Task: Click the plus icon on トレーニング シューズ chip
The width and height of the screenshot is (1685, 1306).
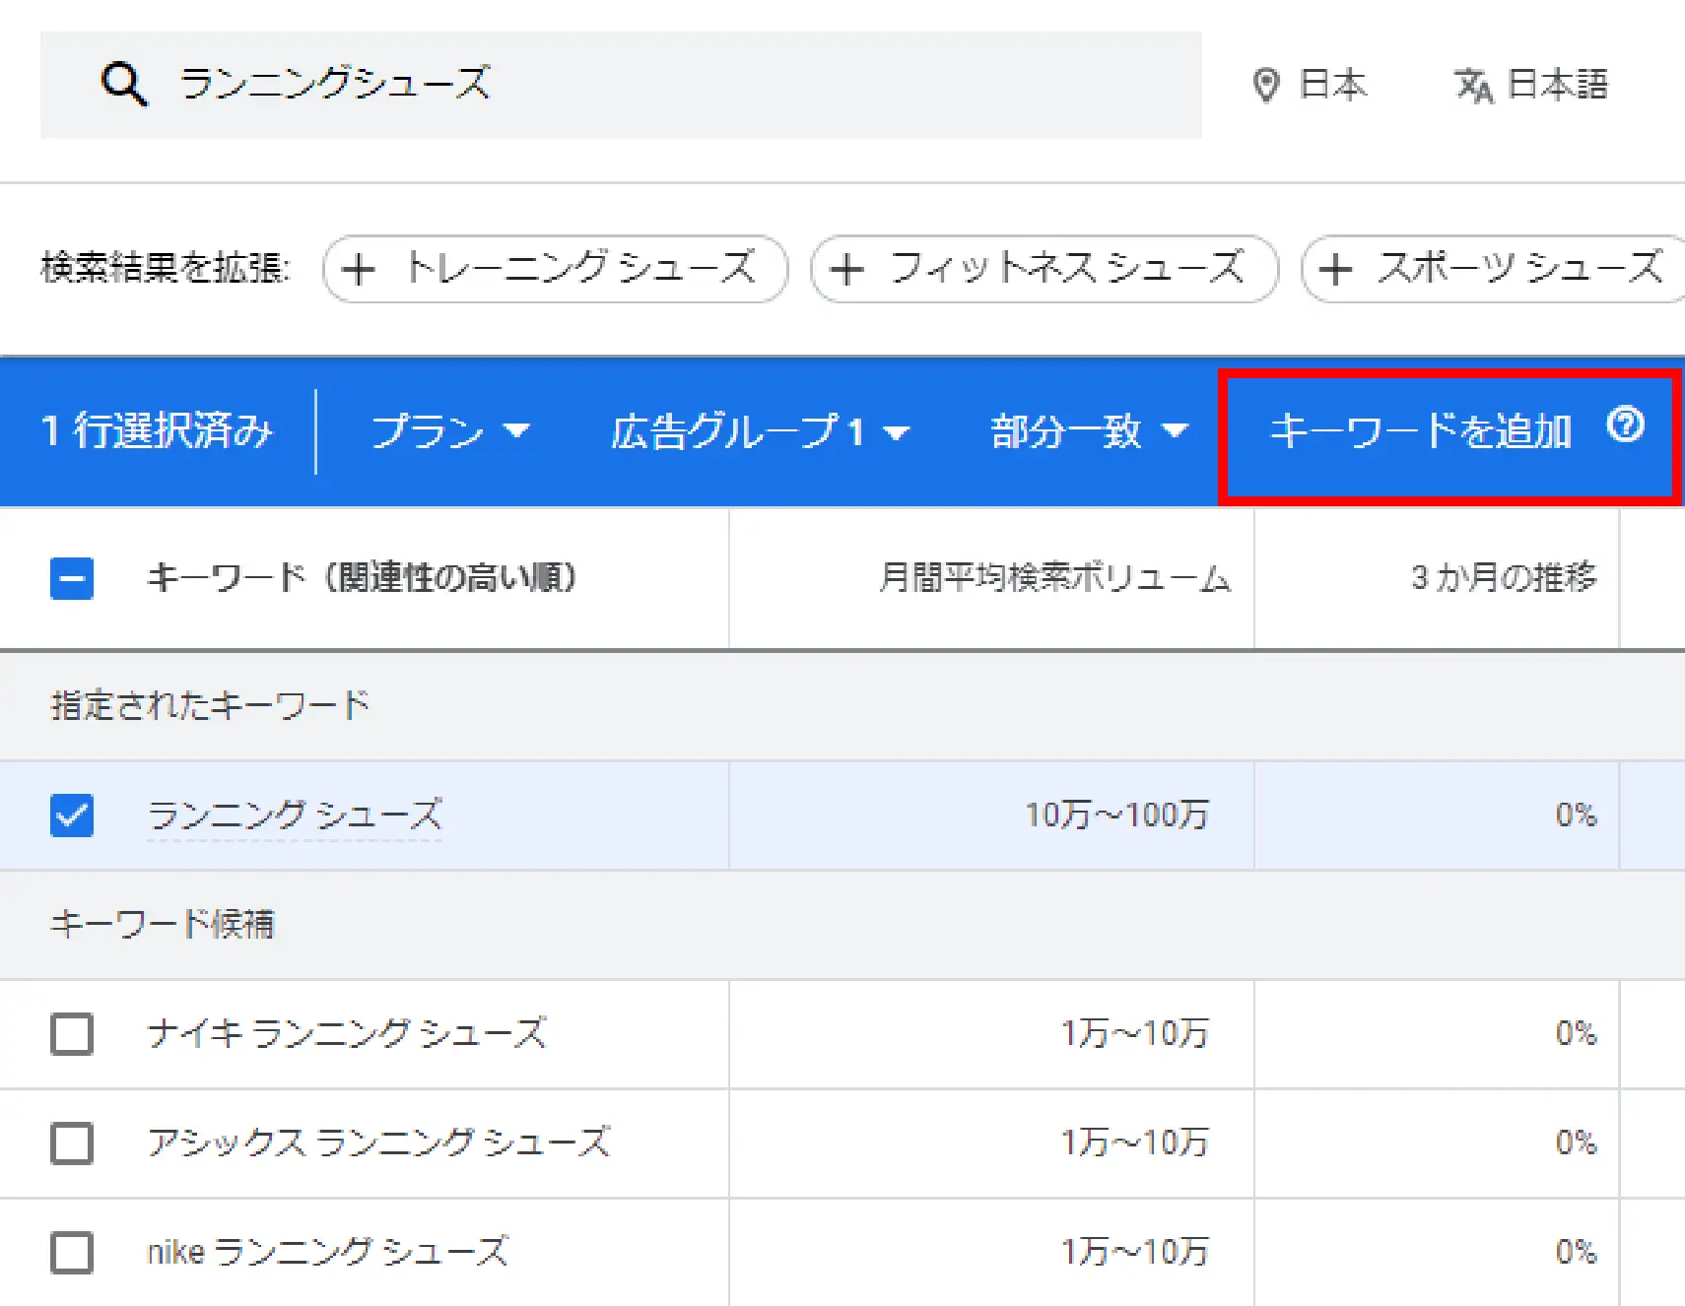Action: [x=358, y=269]
